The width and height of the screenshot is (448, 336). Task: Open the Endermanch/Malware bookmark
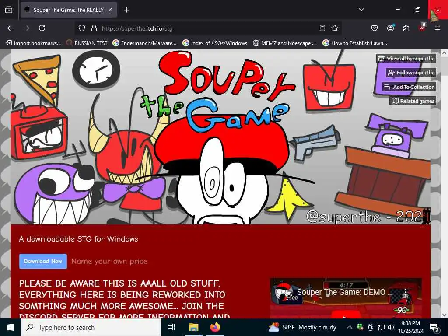144,43
